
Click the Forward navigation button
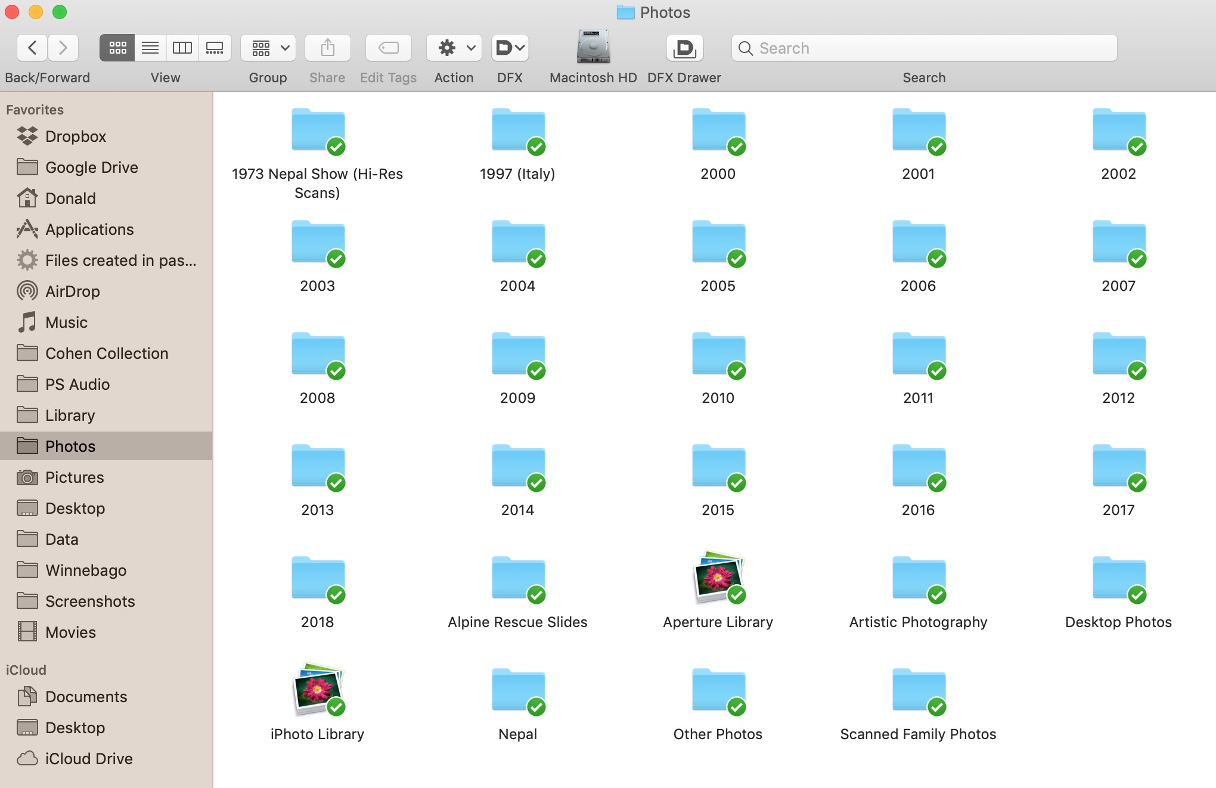click(x=63, y=48)
